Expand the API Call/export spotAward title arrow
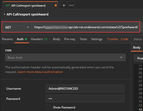Viewport: 143px width, 111px height. [4, 14]
